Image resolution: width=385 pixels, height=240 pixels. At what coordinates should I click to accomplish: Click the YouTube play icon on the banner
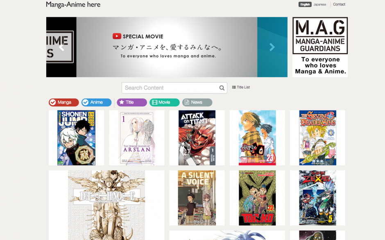coord(116,36)
